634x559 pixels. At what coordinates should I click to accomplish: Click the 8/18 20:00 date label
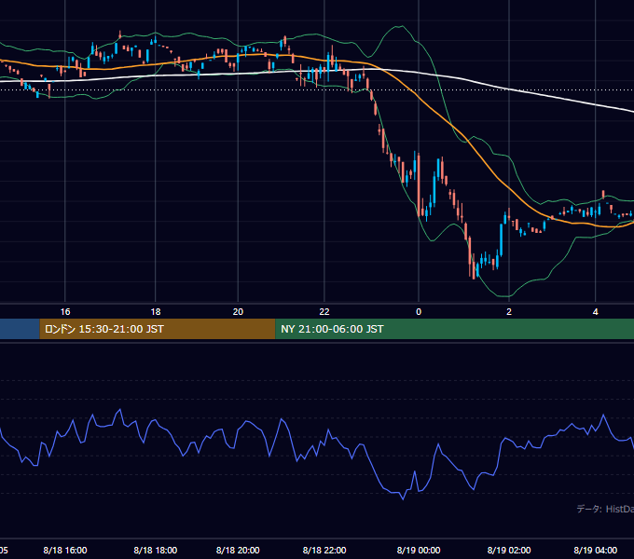click(x=238, y=550)
